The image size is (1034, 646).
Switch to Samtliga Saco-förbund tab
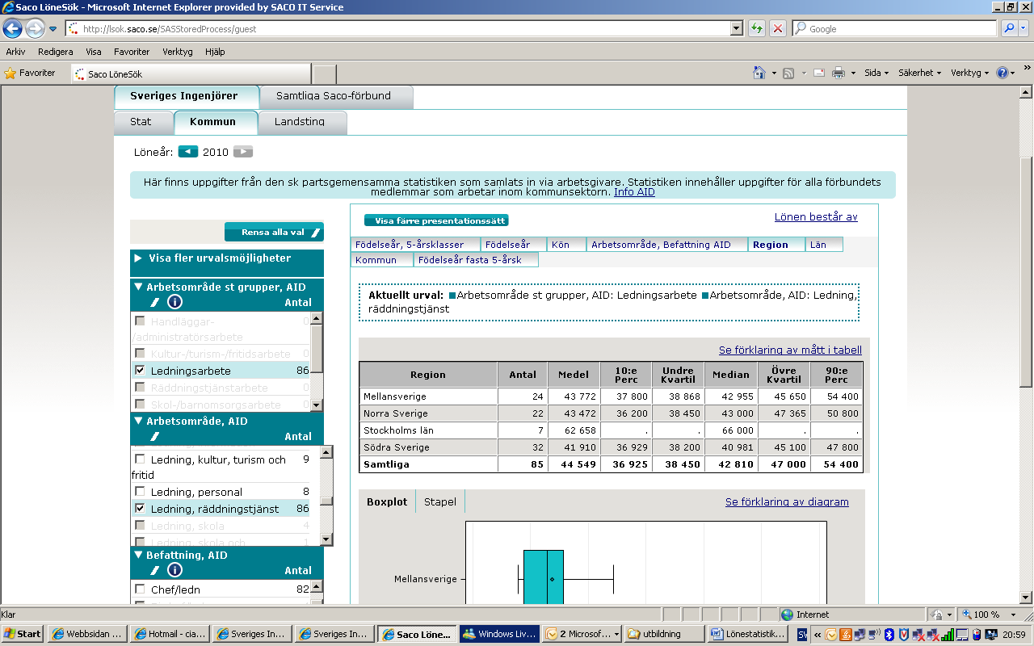334,96
